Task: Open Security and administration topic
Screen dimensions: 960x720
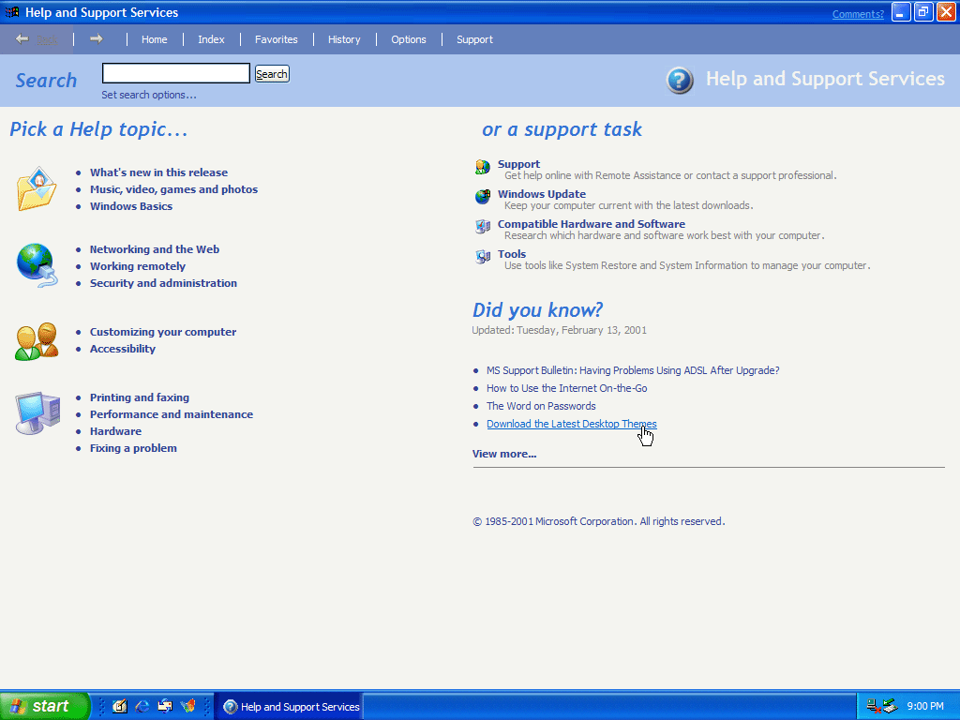Action: [163, 283]
